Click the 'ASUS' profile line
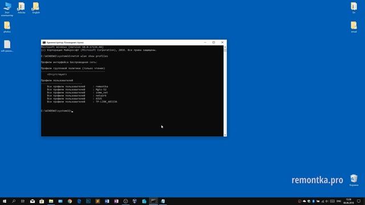 (x=75, y=99)
